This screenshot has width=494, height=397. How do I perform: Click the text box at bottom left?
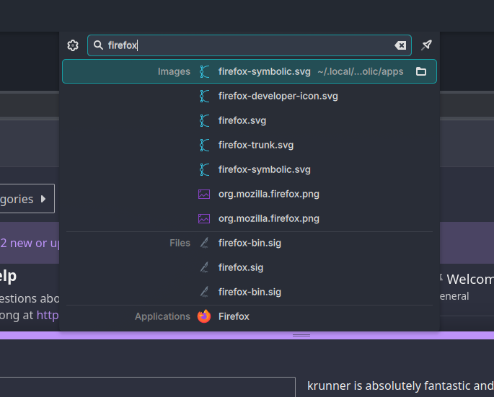pyautogui.click(x=147, y=387)
